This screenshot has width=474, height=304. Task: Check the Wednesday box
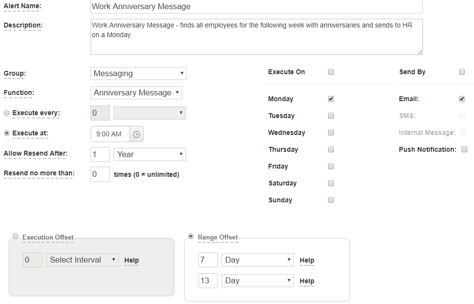pos(331,132)
